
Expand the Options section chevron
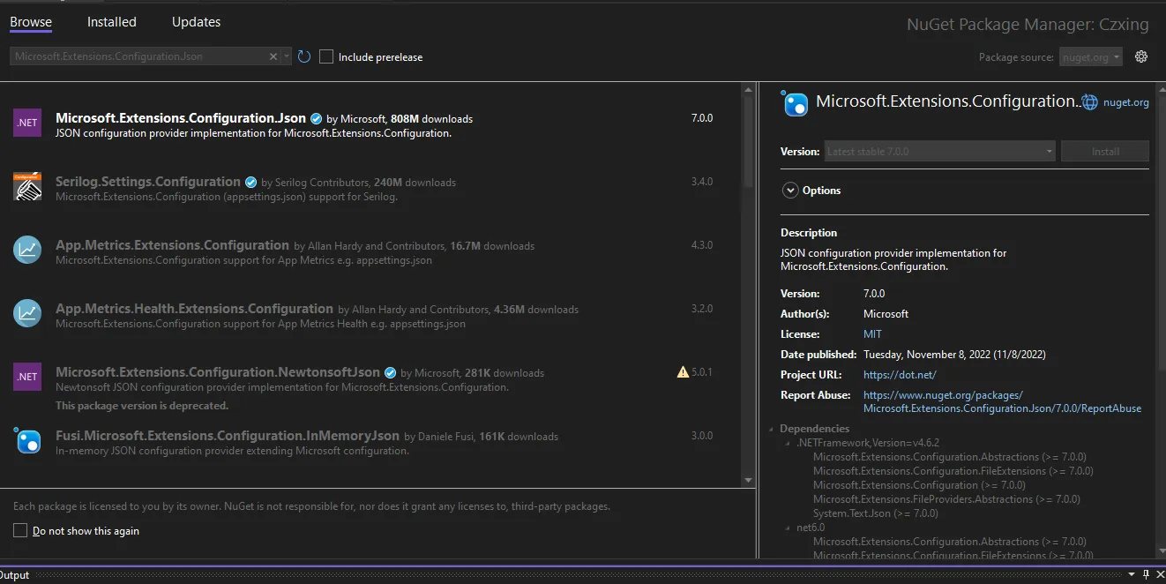click(789, 190)
